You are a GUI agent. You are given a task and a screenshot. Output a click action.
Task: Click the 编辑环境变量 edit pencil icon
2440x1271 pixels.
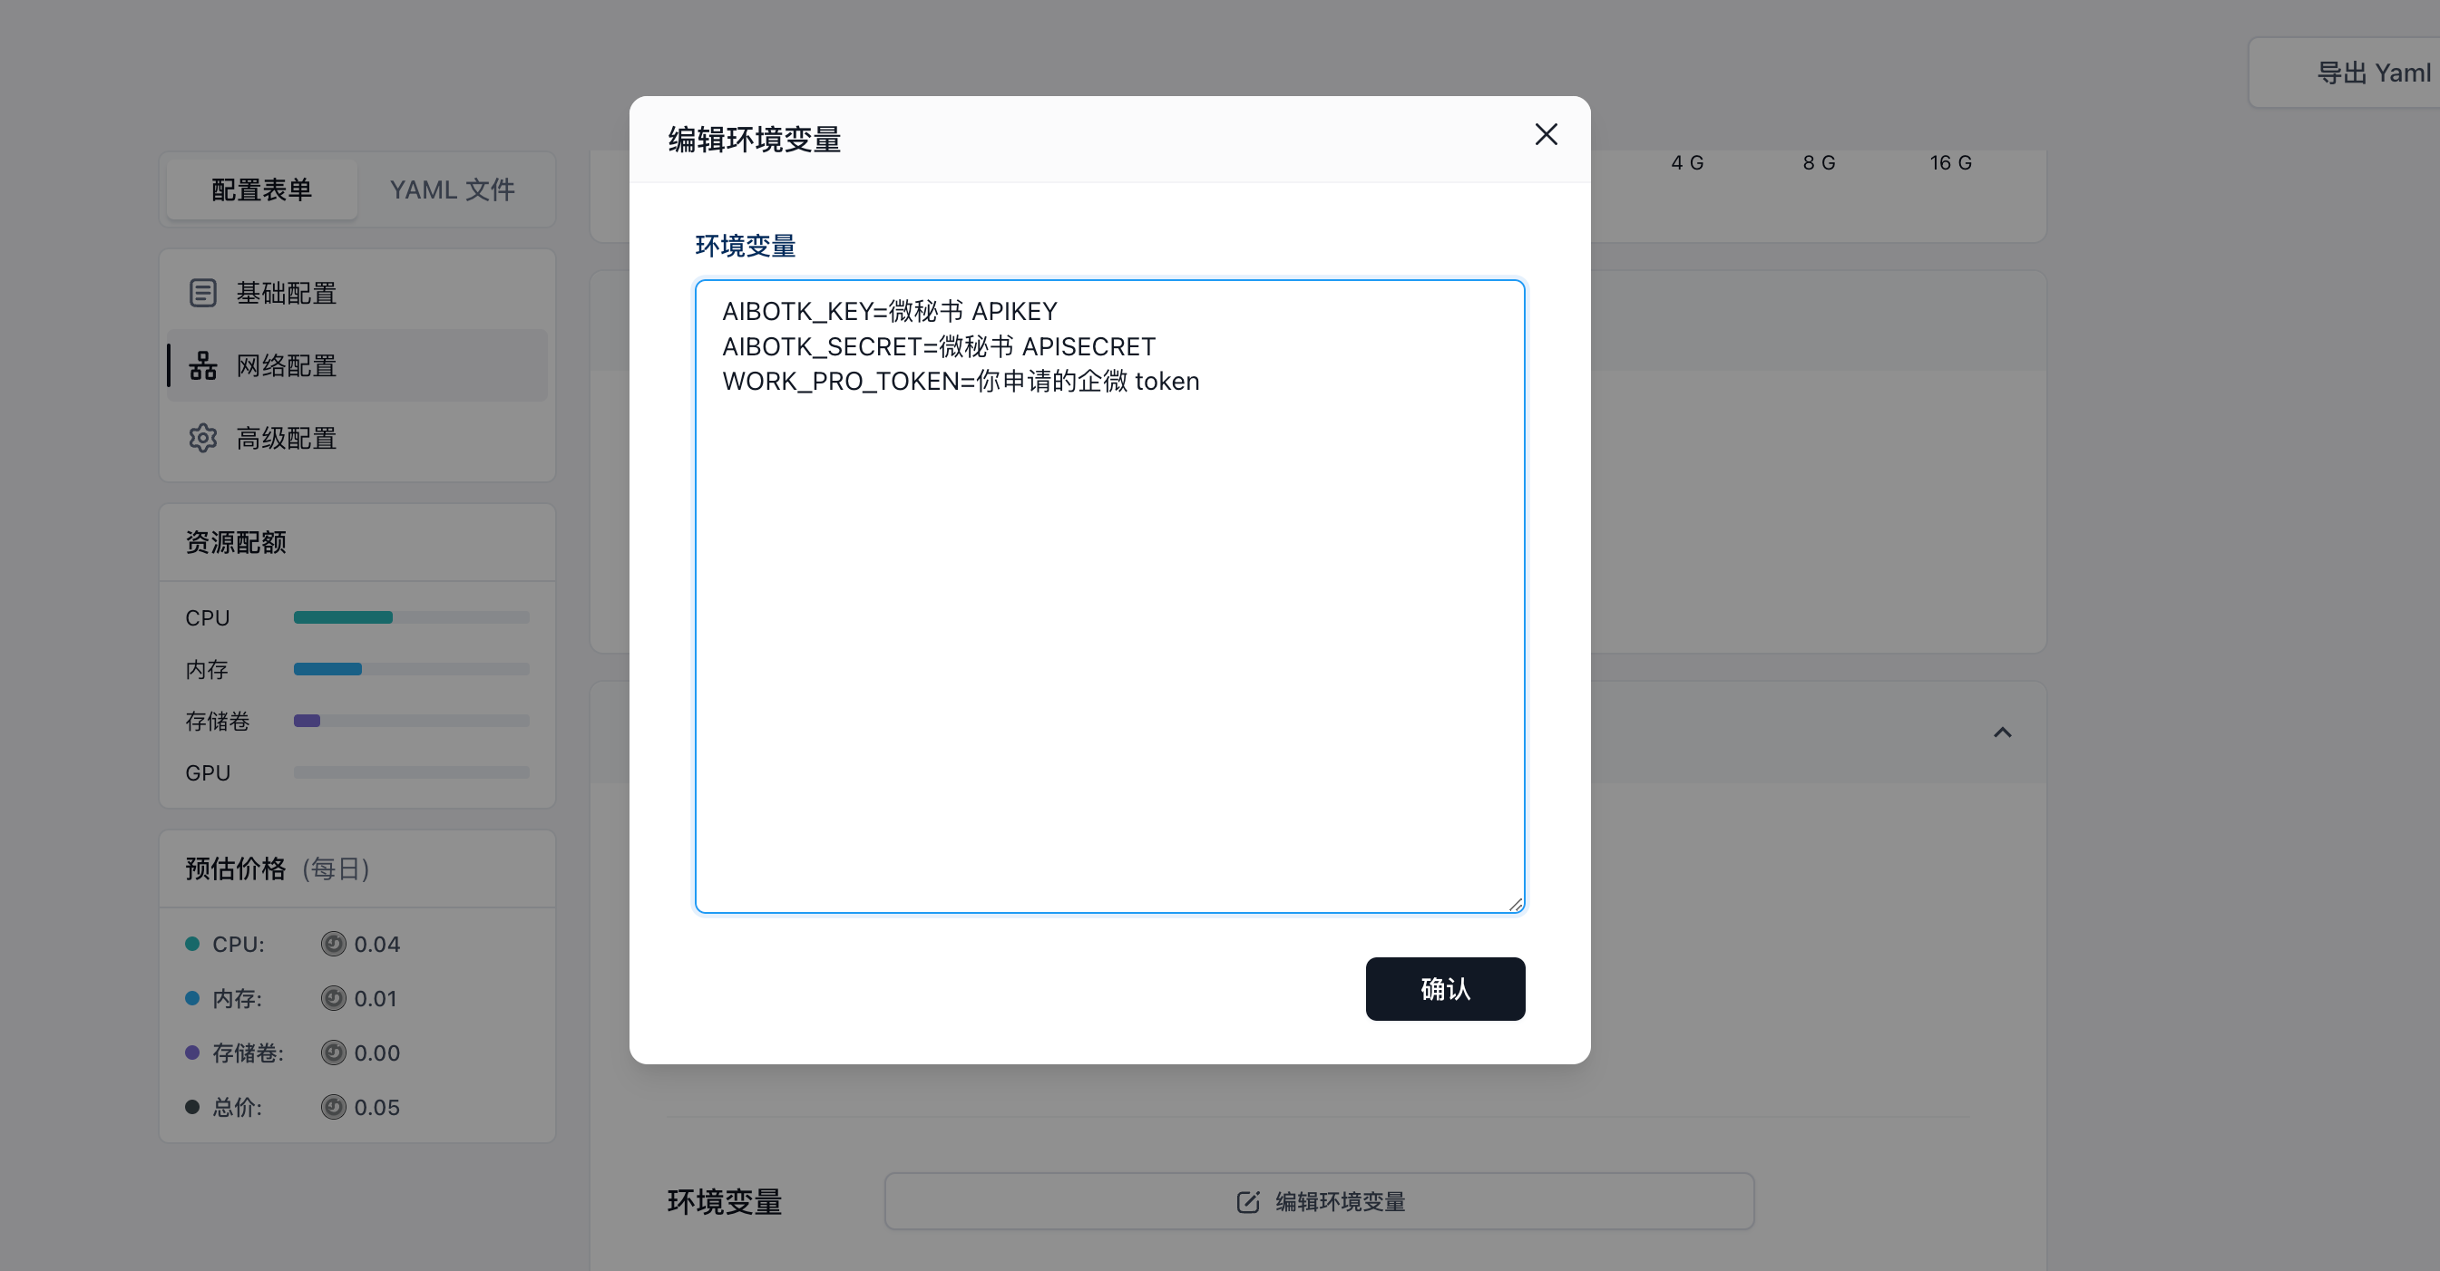tap(1247, 1202)
